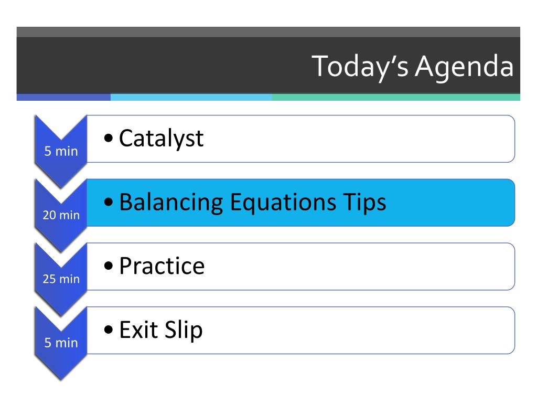The image size is (537, 403).
Task: Select the Exit Slip agenda box
Action: click(300, 331)
